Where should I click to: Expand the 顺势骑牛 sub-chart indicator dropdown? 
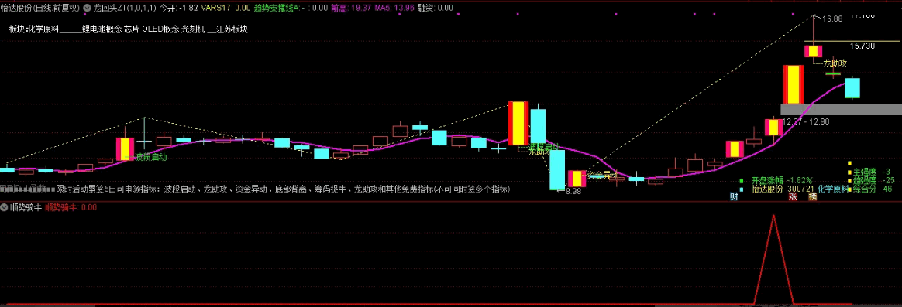point(5,208)
